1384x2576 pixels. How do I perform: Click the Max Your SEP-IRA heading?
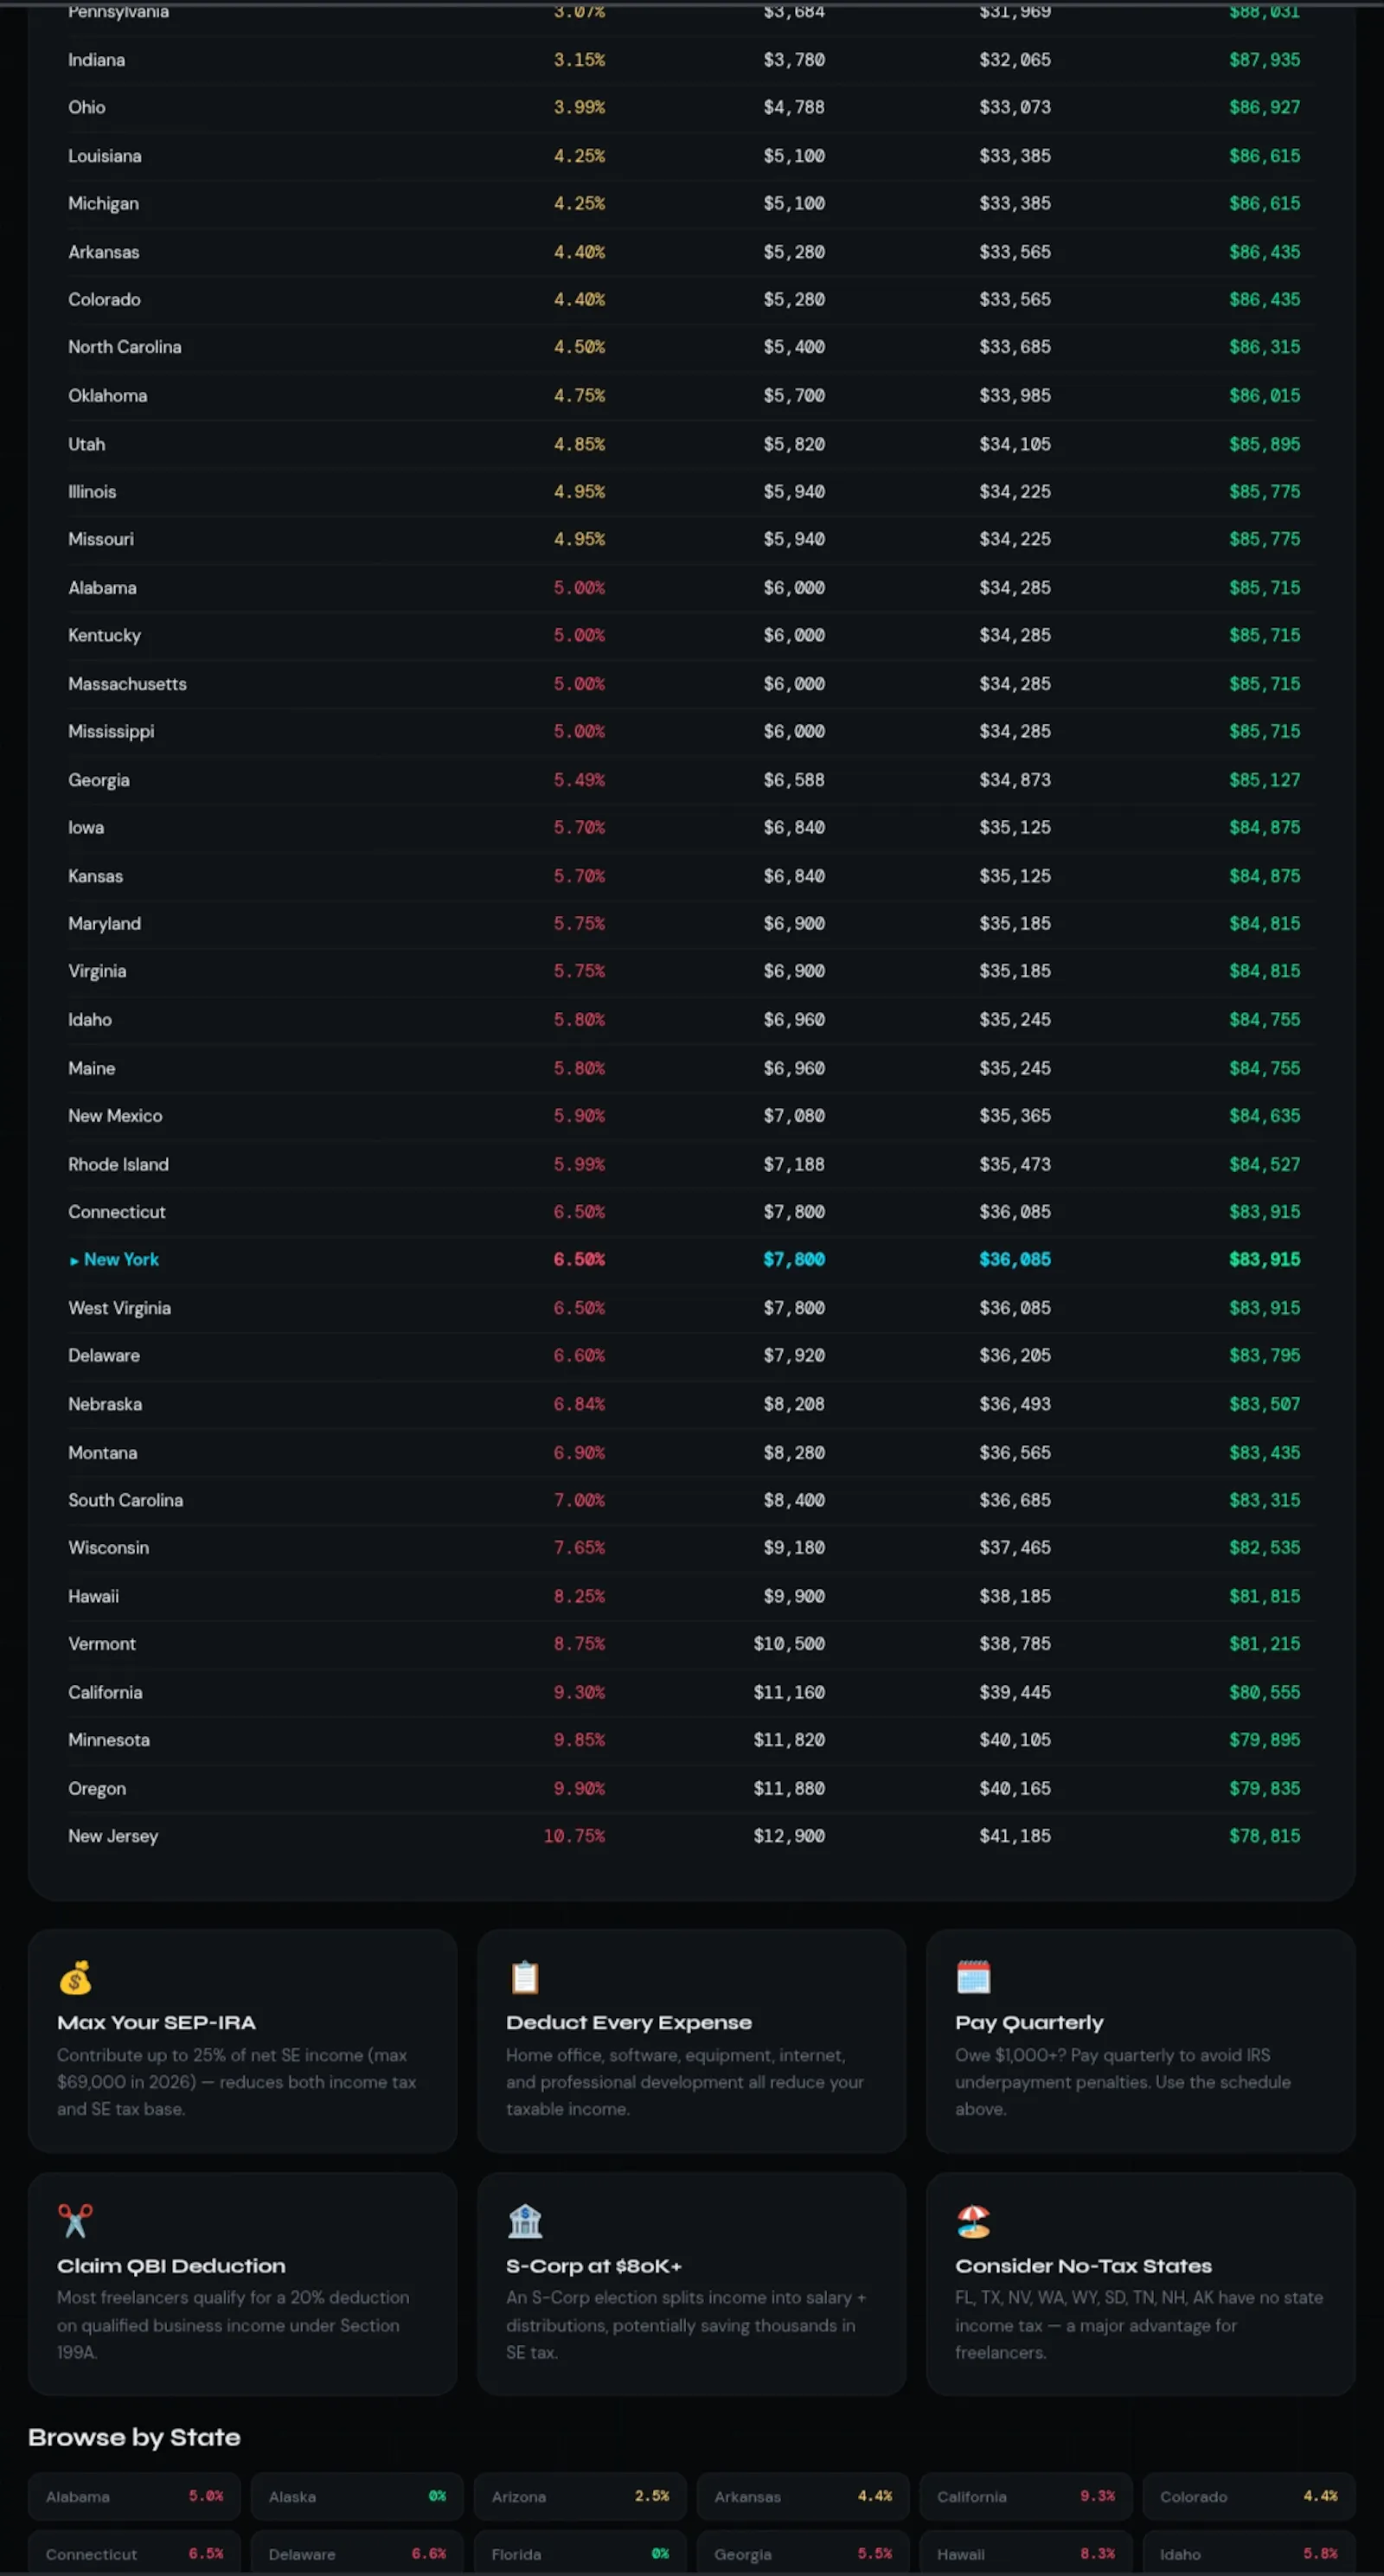(156, 2022)
